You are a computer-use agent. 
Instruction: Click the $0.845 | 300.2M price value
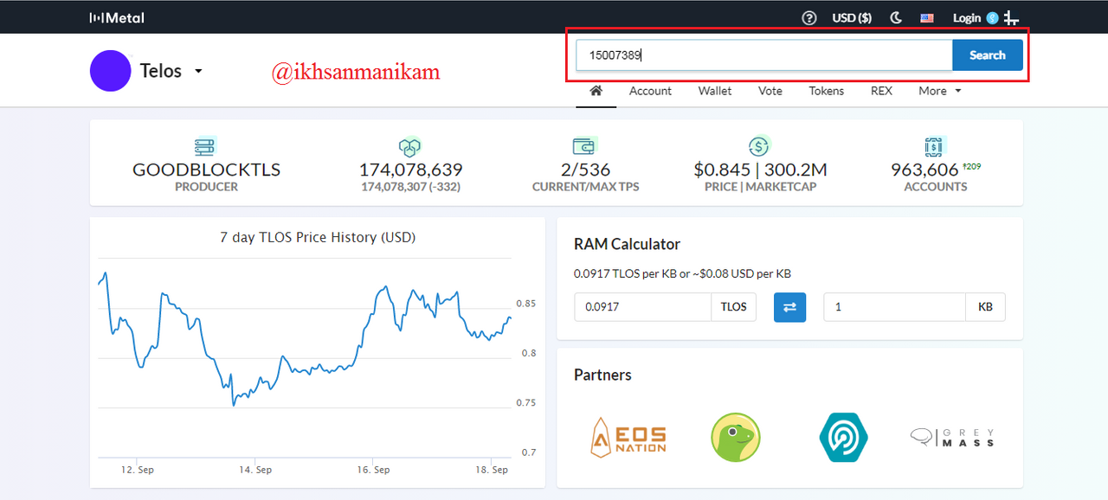760,170
